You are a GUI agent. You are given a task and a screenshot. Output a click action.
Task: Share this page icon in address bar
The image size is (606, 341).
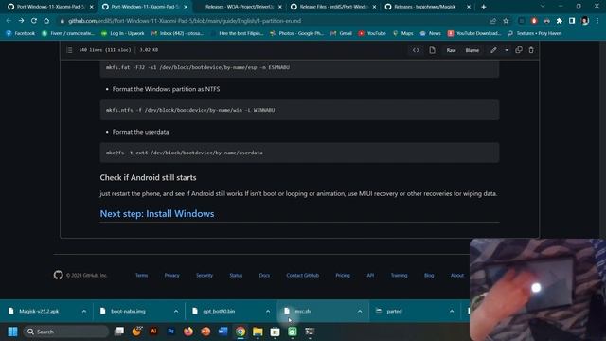pyautogui.click(x=492, y=21)
